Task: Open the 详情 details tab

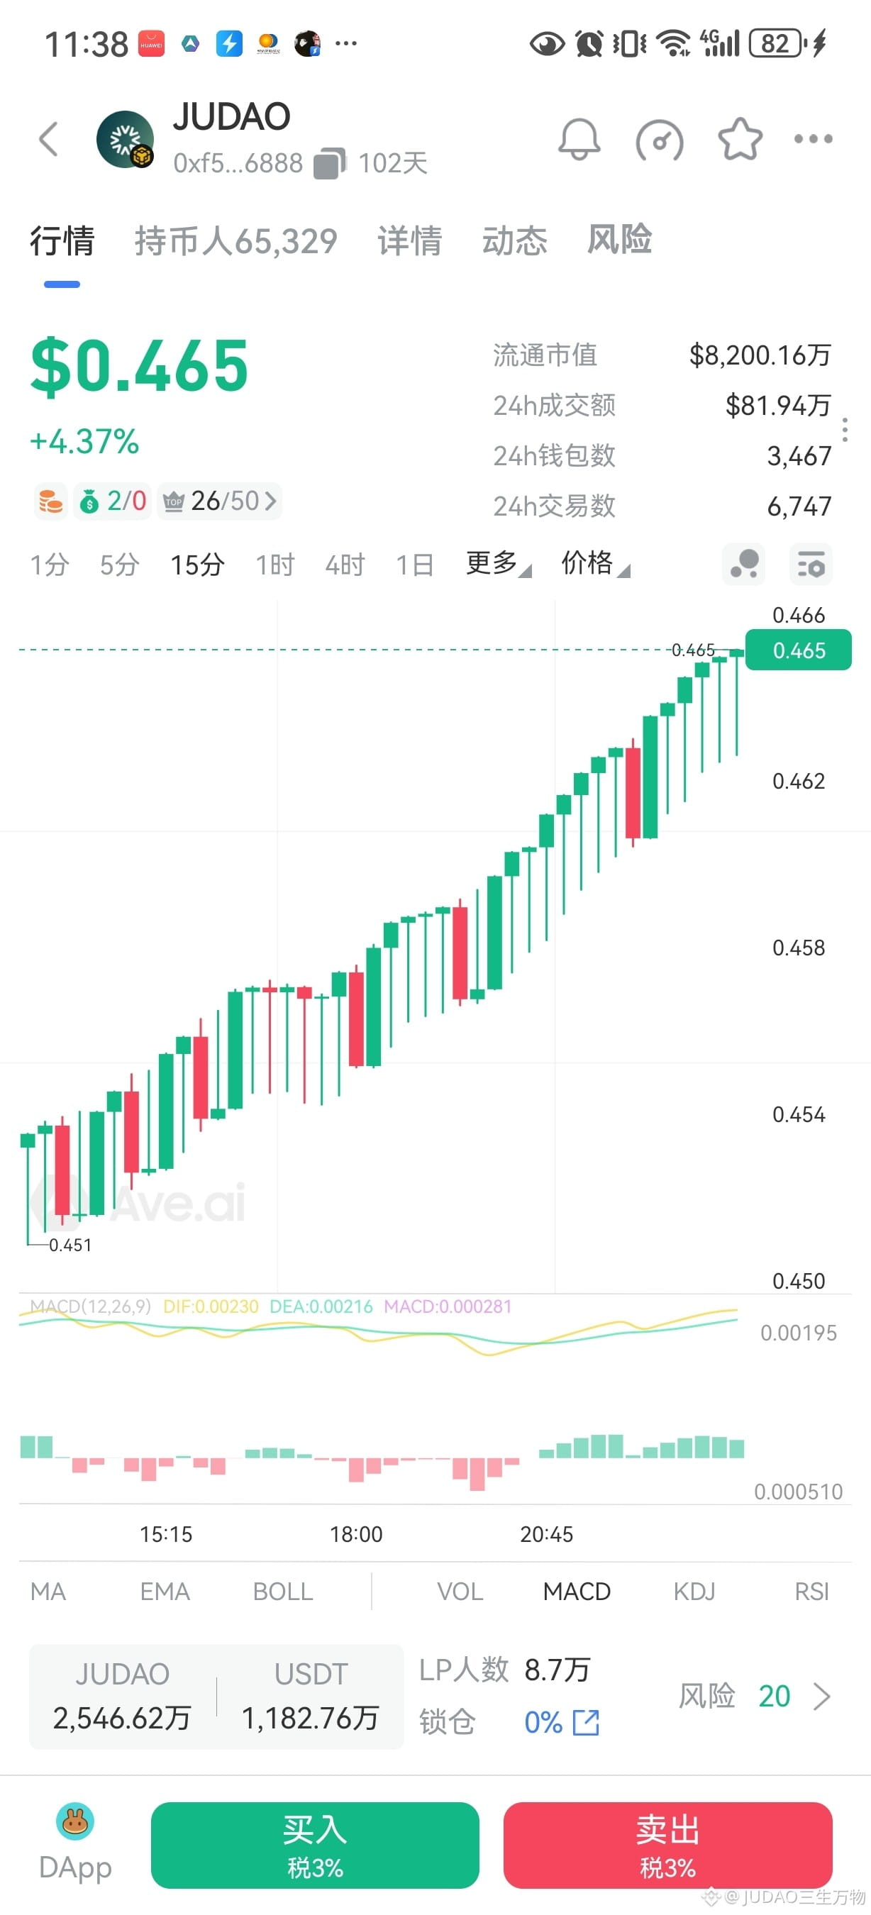Action: (x=409, y=241)
